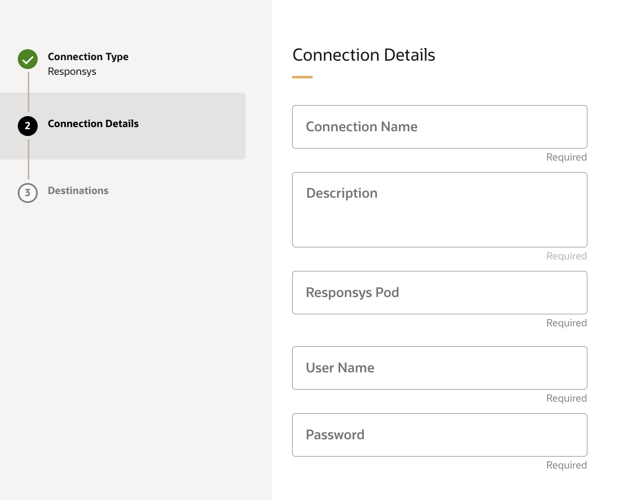This screenshot has height=500, width=623.
Task: Click the Required hint below Connection Name
Action: pos(566,157)
